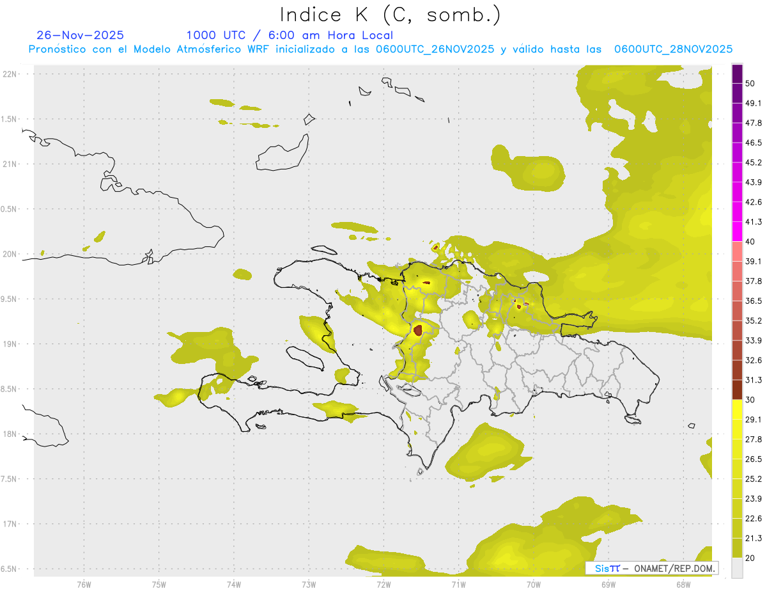Click the legend value "22.6"
767x593 pixels.
(x=753, y=518)
